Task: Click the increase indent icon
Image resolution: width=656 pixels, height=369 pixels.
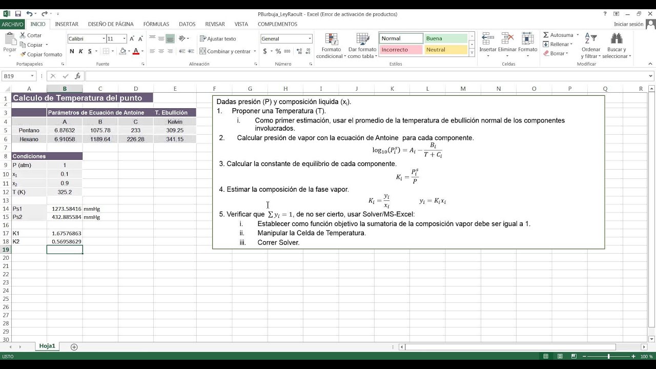Action: [x=191, y=51]
